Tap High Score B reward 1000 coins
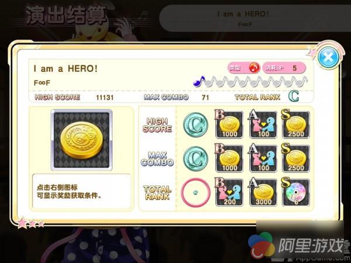 tap(229, 124)
